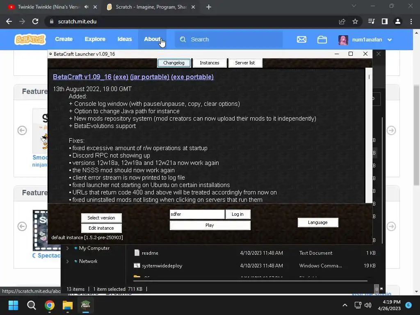Open File Explorer from the taskbar
The width and height of the screenshot is (420, 315).
coord(68,305)
